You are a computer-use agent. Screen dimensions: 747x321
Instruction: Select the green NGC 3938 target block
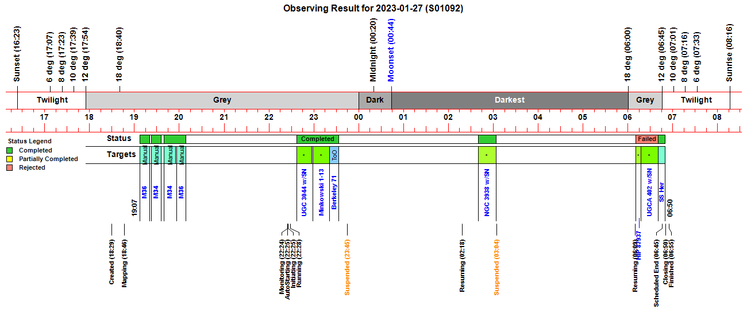pos(487,155)
